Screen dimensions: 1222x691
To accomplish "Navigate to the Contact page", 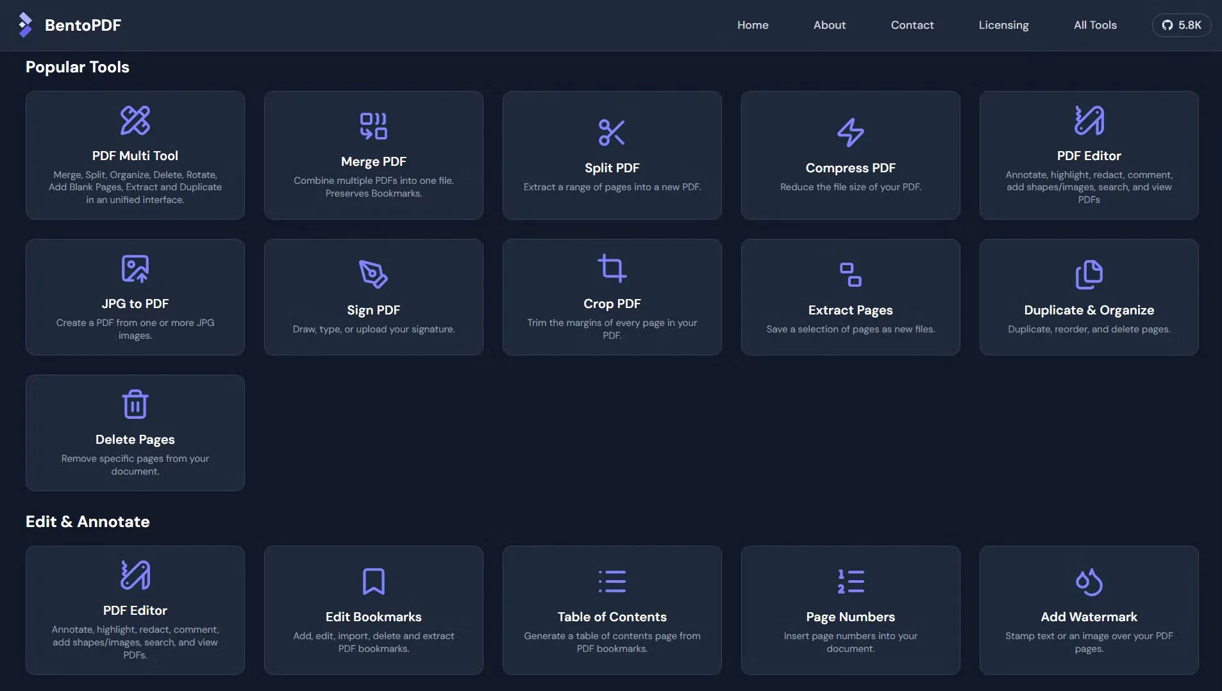I will tap(912, 25).
